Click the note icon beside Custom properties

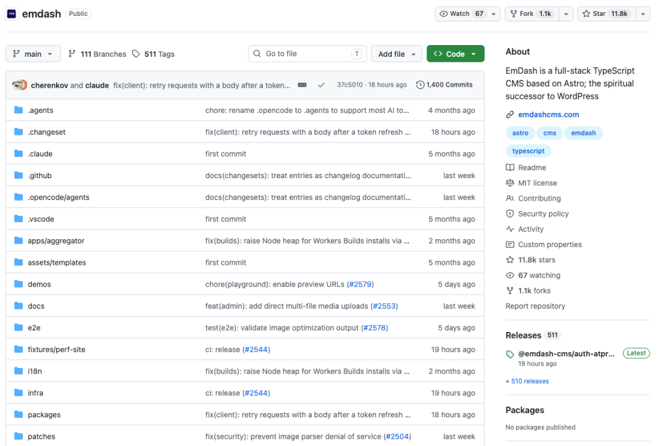coord(510,245)
